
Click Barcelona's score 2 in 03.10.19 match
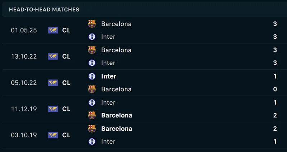(275, 129)
